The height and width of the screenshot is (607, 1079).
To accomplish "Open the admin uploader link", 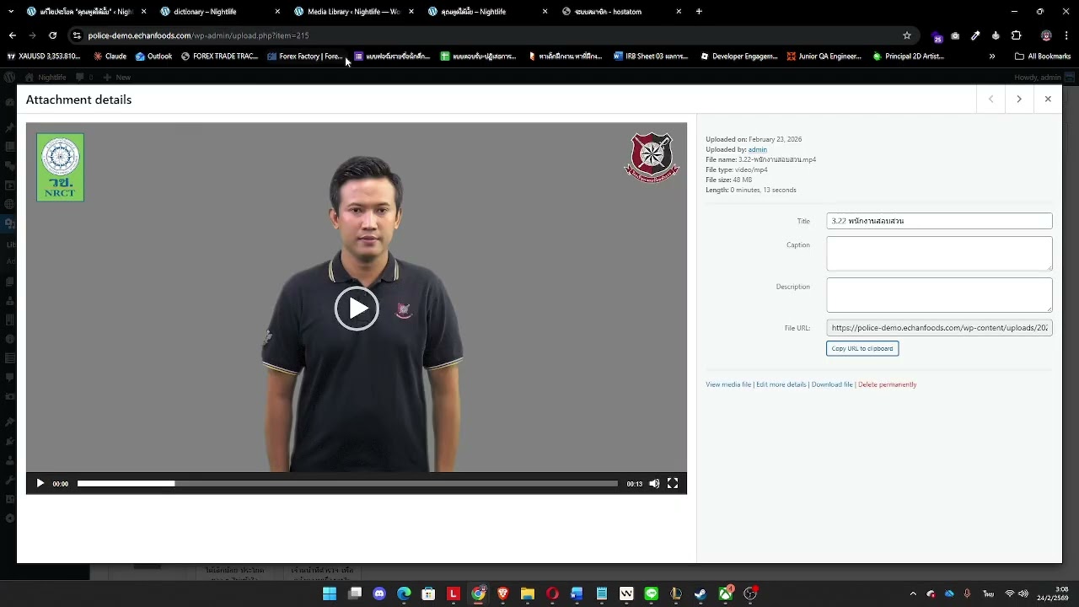I will pyautogui.click(x=758, y=149).
